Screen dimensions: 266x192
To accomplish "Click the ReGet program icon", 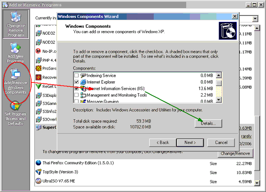I will click(38, 86).
